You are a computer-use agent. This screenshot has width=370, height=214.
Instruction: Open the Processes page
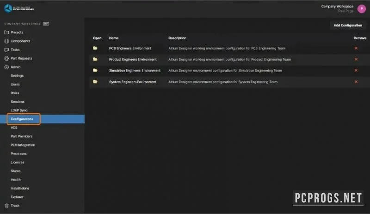tap(18, 153)
